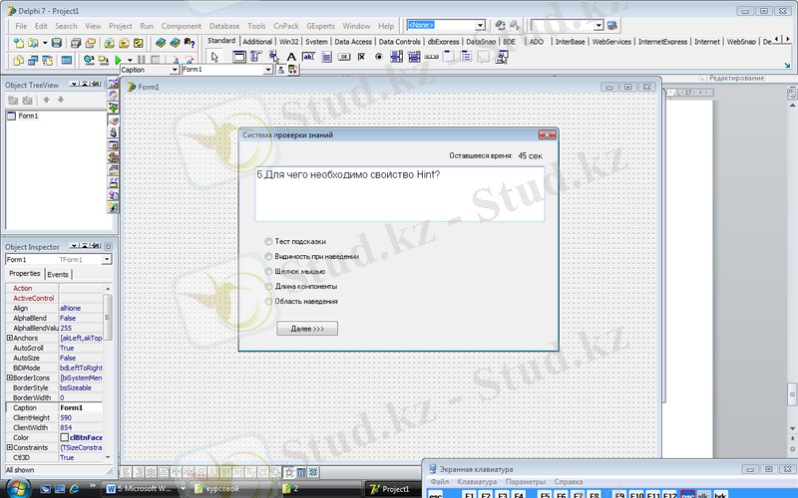798x498 pixels.
Task: Click the New Form icon
Action: coord(66,61)
